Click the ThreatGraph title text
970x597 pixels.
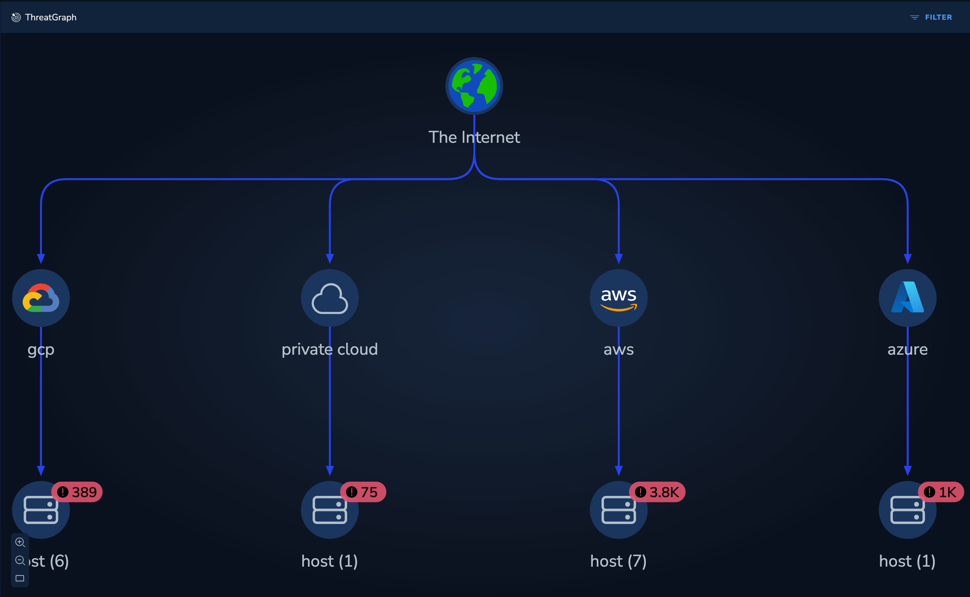point(51,17)
